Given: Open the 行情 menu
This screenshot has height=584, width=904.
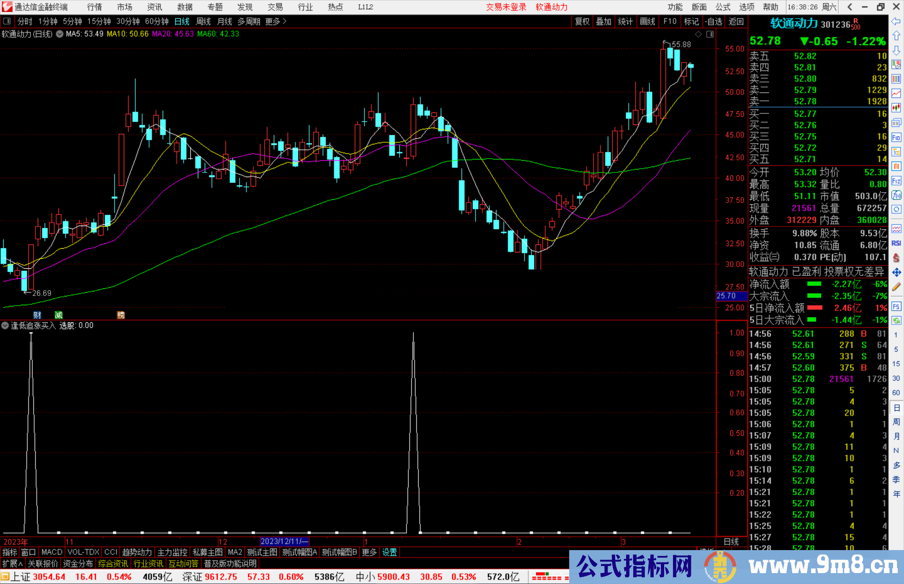Looking at the screenshot, I should click(x=95, y=7).
